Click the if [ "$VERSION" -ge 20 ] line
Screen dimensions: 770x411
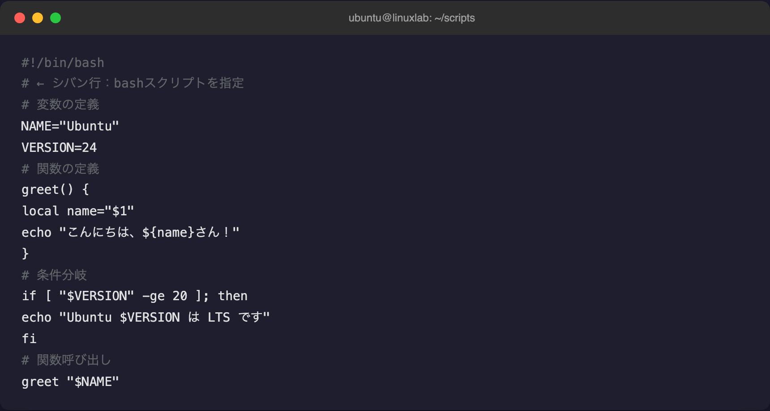coord(134,296)
